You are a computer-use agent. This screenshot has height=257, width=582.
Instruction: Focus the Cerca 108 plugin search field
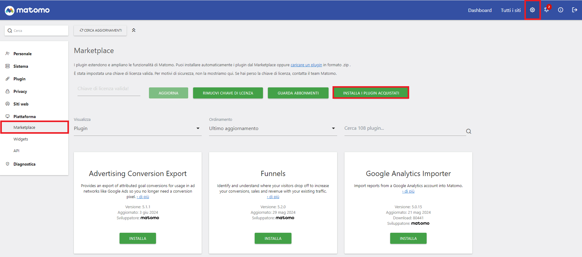pos(405,128)
